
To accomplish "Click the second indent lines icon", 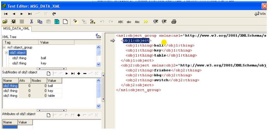I will click(x=164, y=22).
